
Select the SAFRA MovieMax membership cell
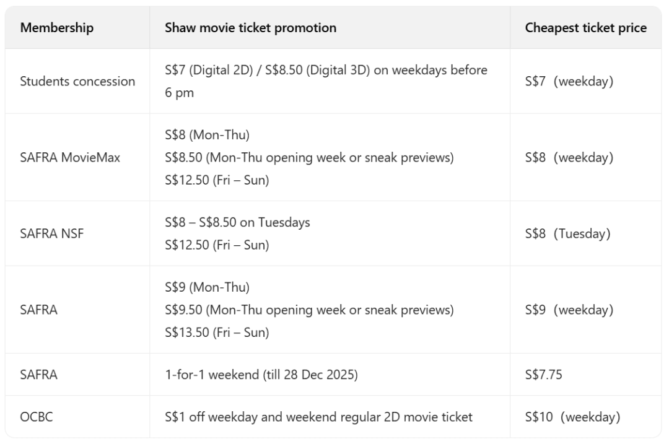point(70,157)
